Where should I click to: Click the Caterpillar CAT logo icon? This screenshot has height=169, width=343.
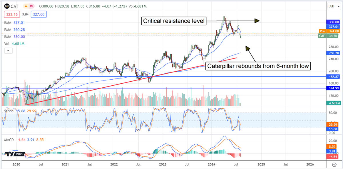[x=7, y=6]
